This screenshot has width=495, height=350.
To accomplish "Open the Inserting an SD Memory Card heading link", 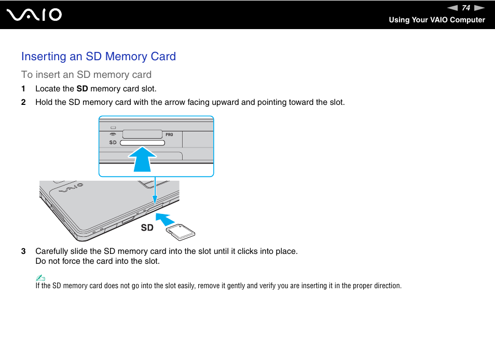I will point(98,57).
